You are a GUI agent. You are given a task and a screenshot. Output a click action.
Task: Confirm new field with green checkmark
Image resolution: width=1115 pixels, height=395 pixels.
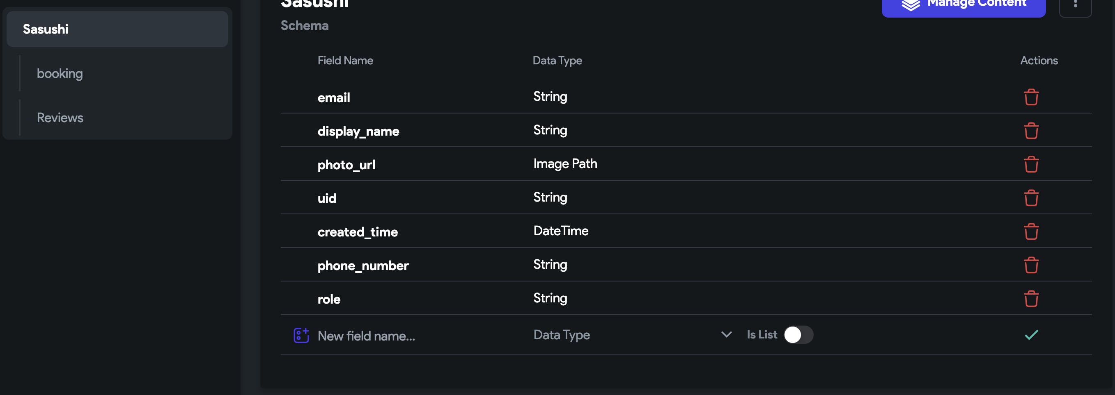point(1031,335)
